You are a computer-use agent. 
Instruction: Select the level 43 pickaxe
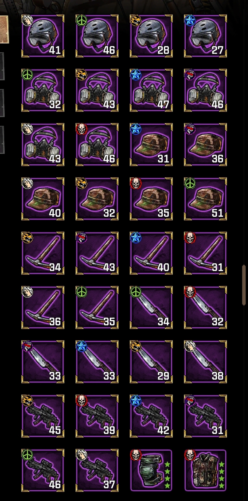click(x=97, y=253)
